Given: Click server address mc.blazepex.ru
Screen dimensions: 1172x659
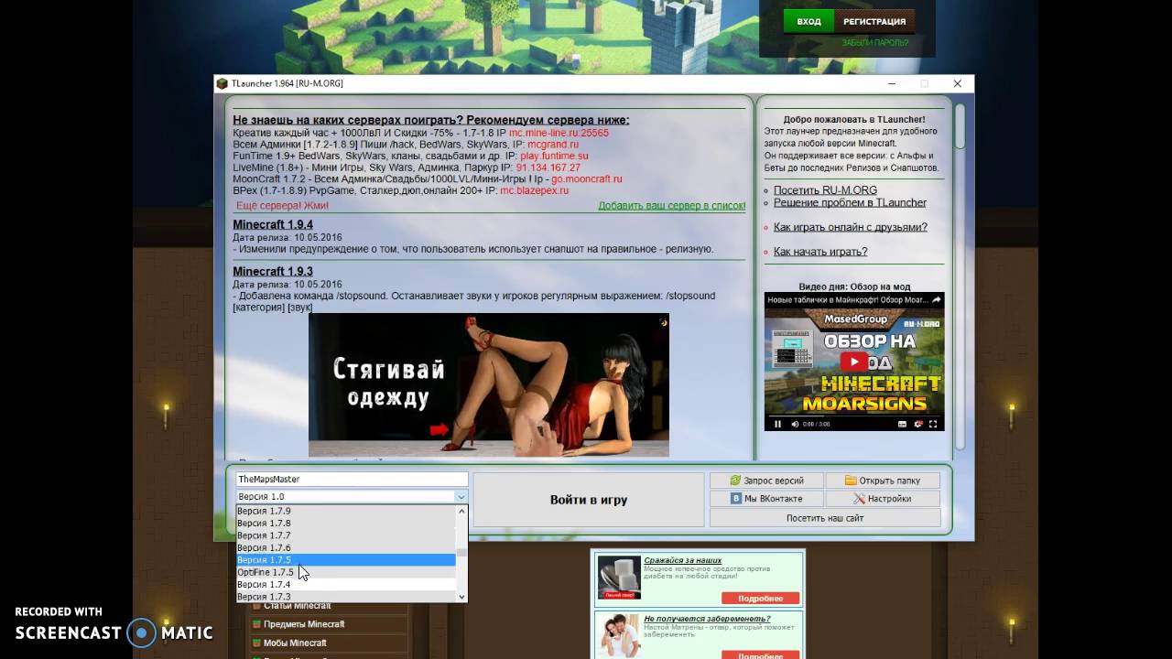Looking at the screenshot, I should tap(534, 190).
